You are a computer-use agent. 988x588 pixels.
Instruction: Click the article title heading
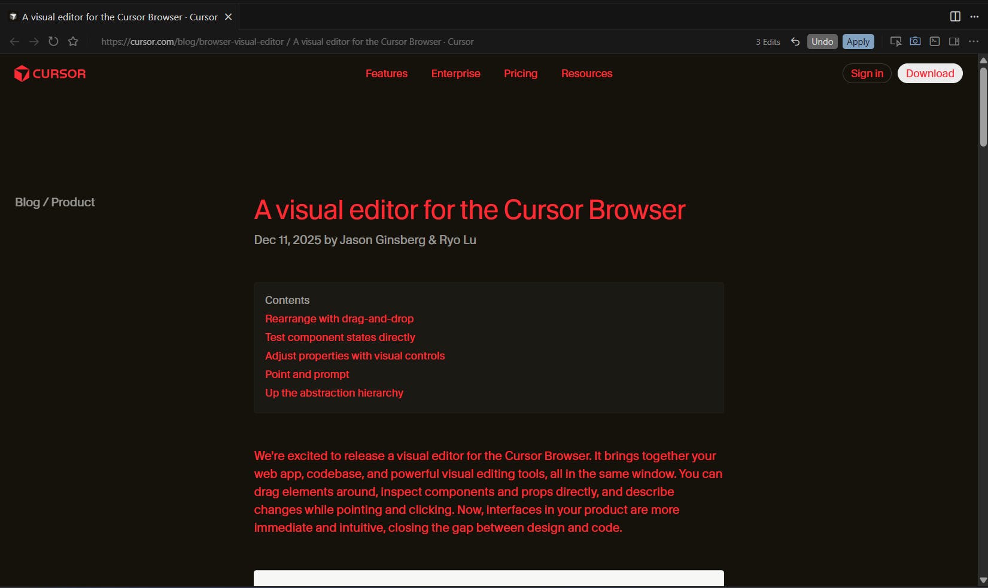click(x=470, y=210)
